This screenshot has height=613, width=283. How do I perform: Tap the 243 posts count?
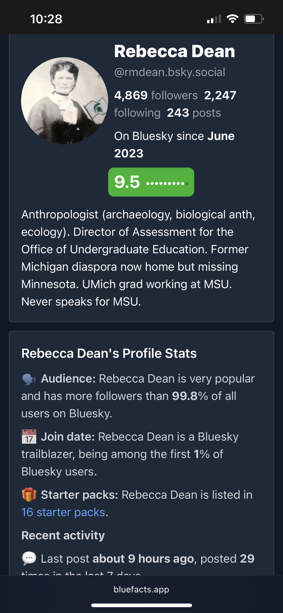[194, 113]
